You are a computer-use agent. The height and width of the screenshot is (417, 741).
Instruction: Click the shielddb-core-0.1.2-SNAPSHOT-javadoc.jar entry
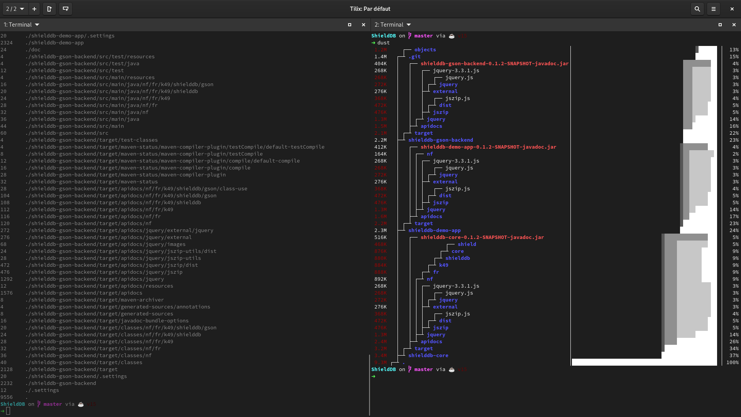(x=482, y=237)
